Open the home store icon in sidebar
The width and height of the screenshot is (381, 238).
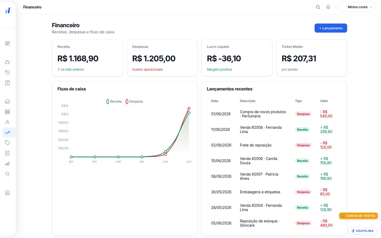pyautogui.click(x=7, y=193)
